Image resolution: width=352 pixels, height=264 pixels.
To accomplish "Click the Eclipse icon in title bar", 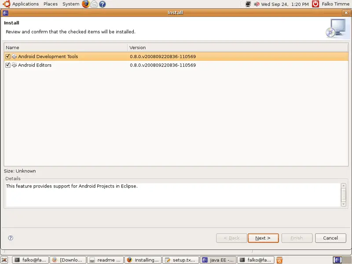I will coord(6,13).
